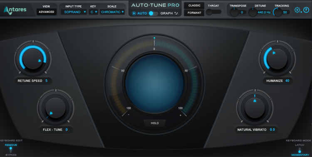Screen dimensions: 312x157
Task: Click the Humanize knob
Action: 277,59
